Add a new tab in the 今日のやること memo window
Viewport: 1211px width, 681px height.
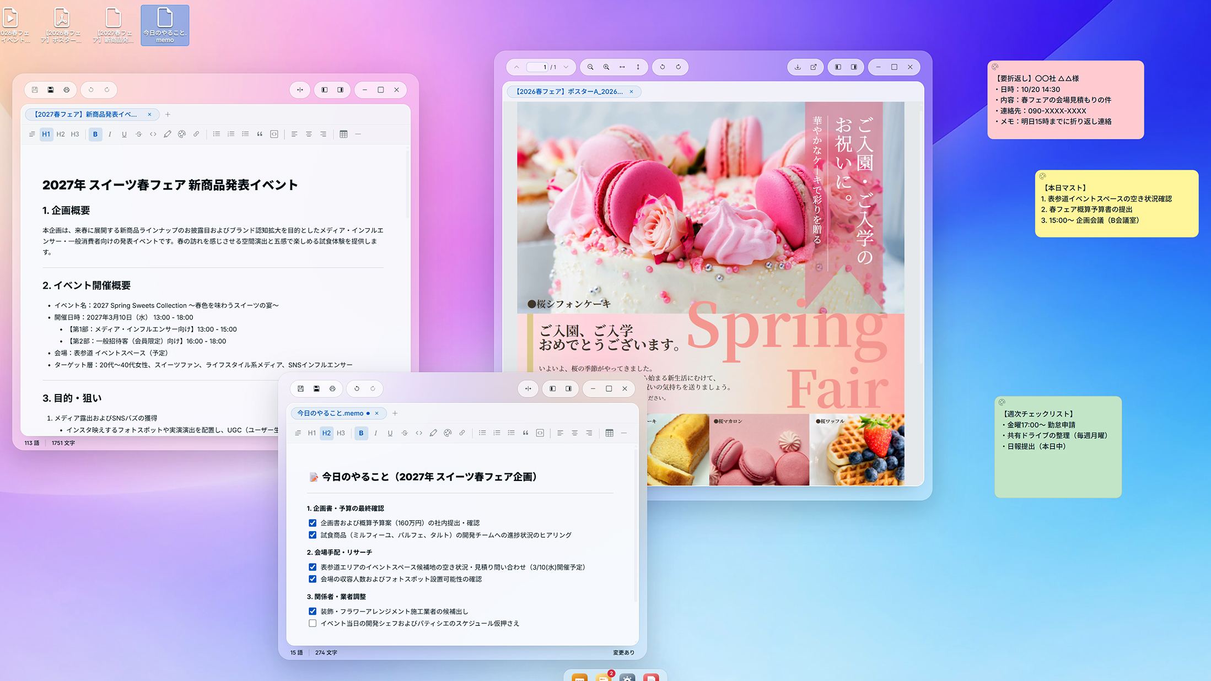point(395,413)
